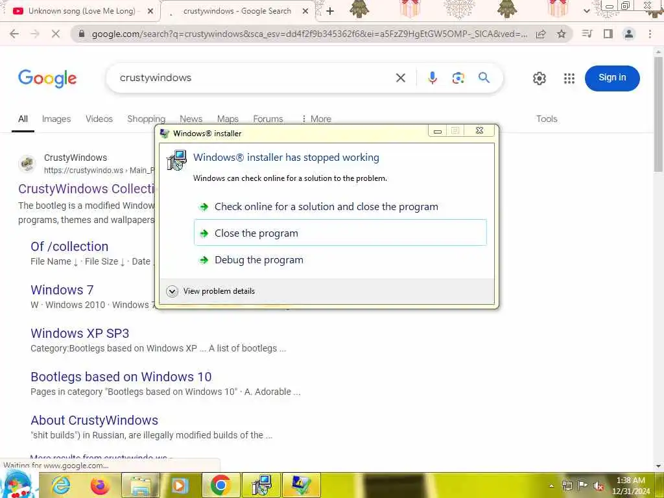
Task: Switch to the Videos tab
Action: pyautogui.click(x=99, y=119)
